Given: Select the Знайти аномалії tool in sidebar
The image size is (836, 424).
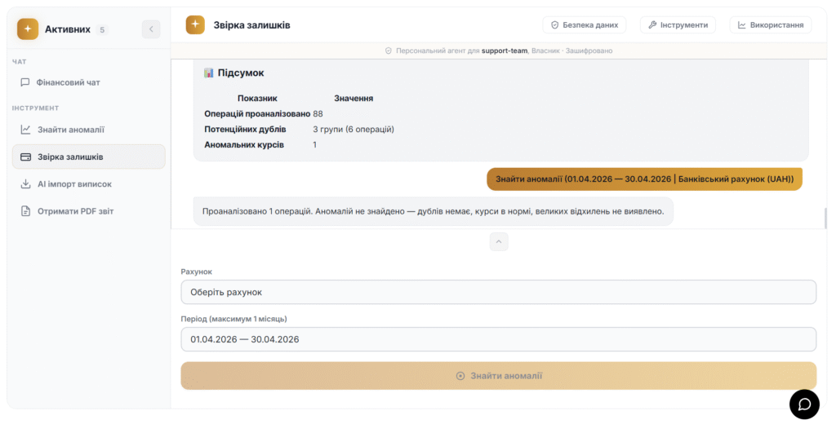Looking at the screenshot, I should coord(70,130).
